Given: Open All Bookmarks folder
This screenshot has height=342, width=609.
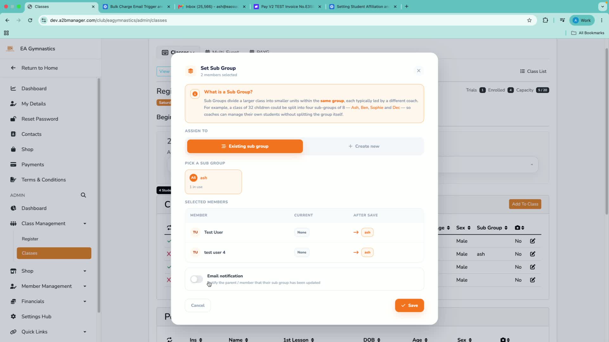Looking at the screenshot, I should pyautogui.click(x=588, y=33).
